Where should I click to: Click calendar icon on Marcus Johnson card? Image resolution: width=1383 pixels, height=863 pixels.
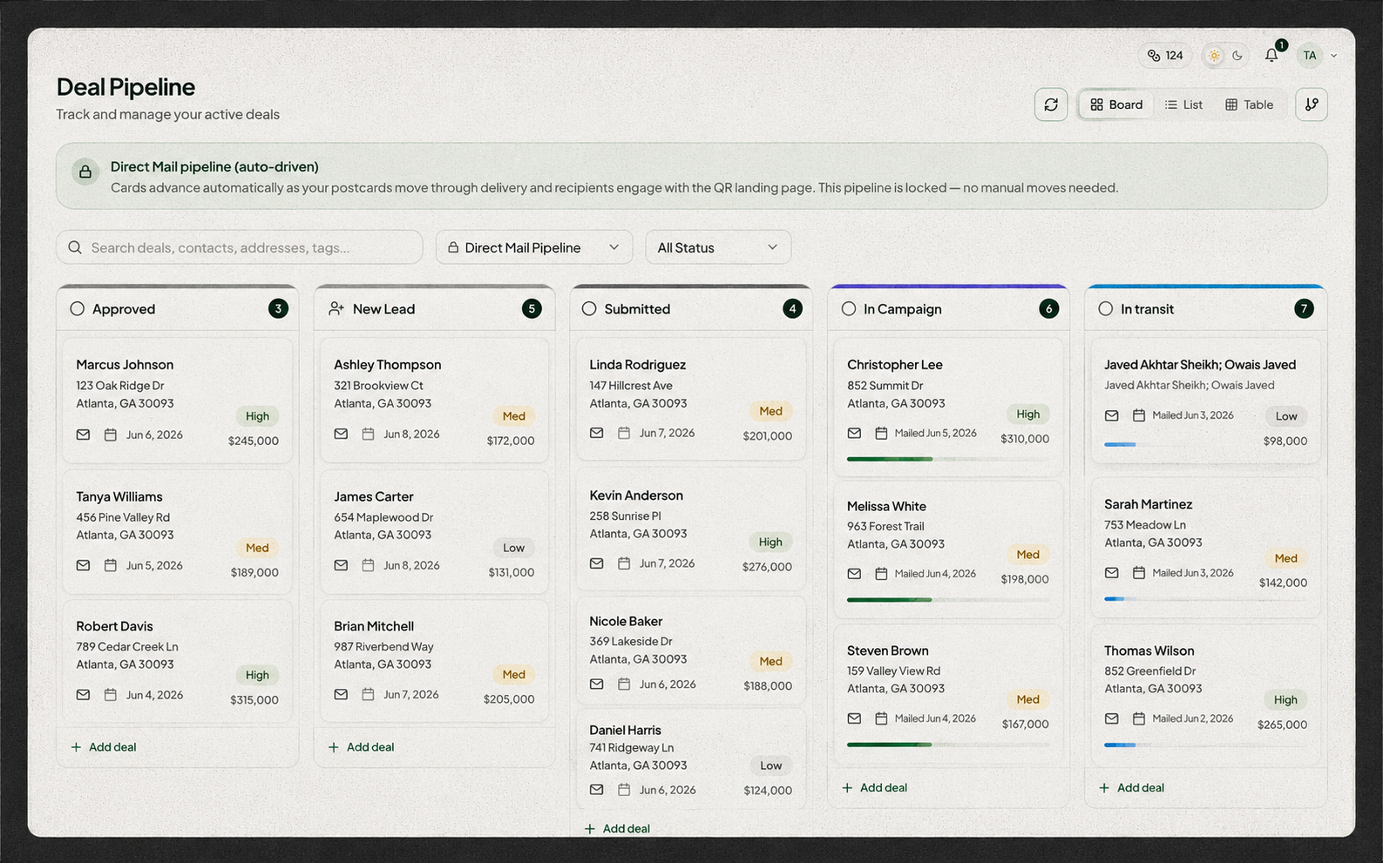pos(111,435)
